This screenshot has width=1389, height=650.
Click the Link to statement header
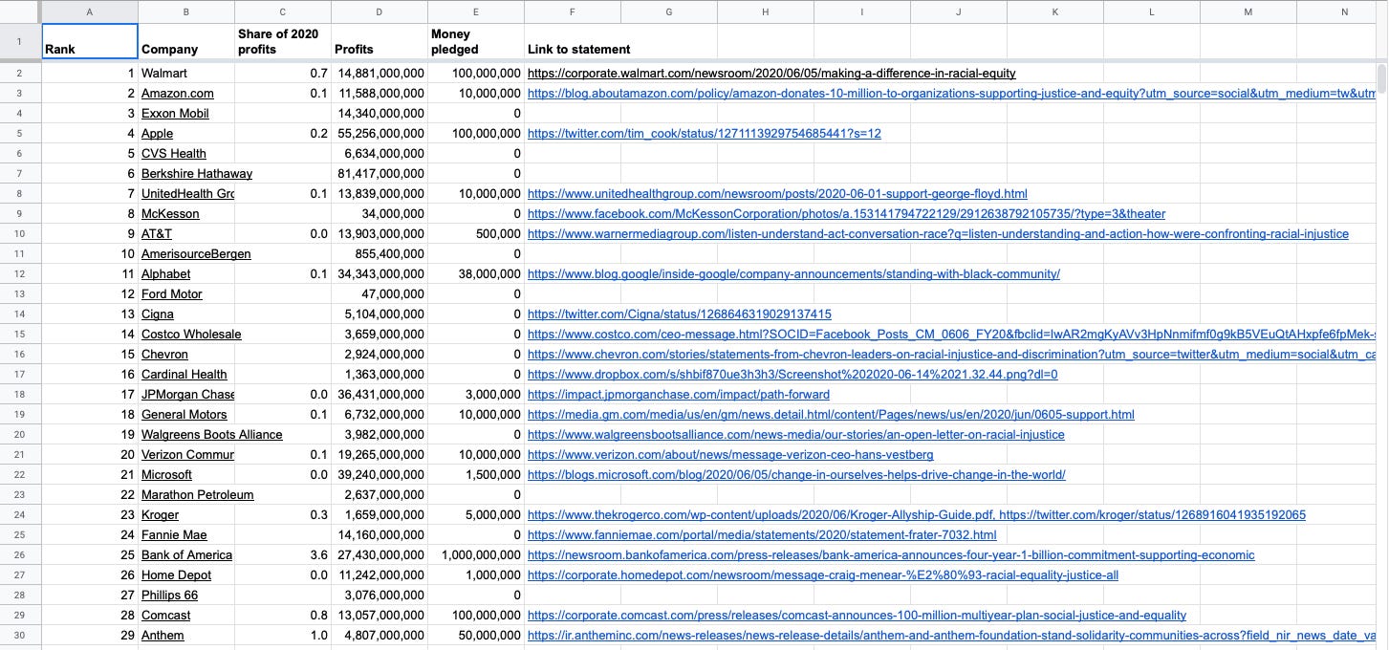click(573, 41)
